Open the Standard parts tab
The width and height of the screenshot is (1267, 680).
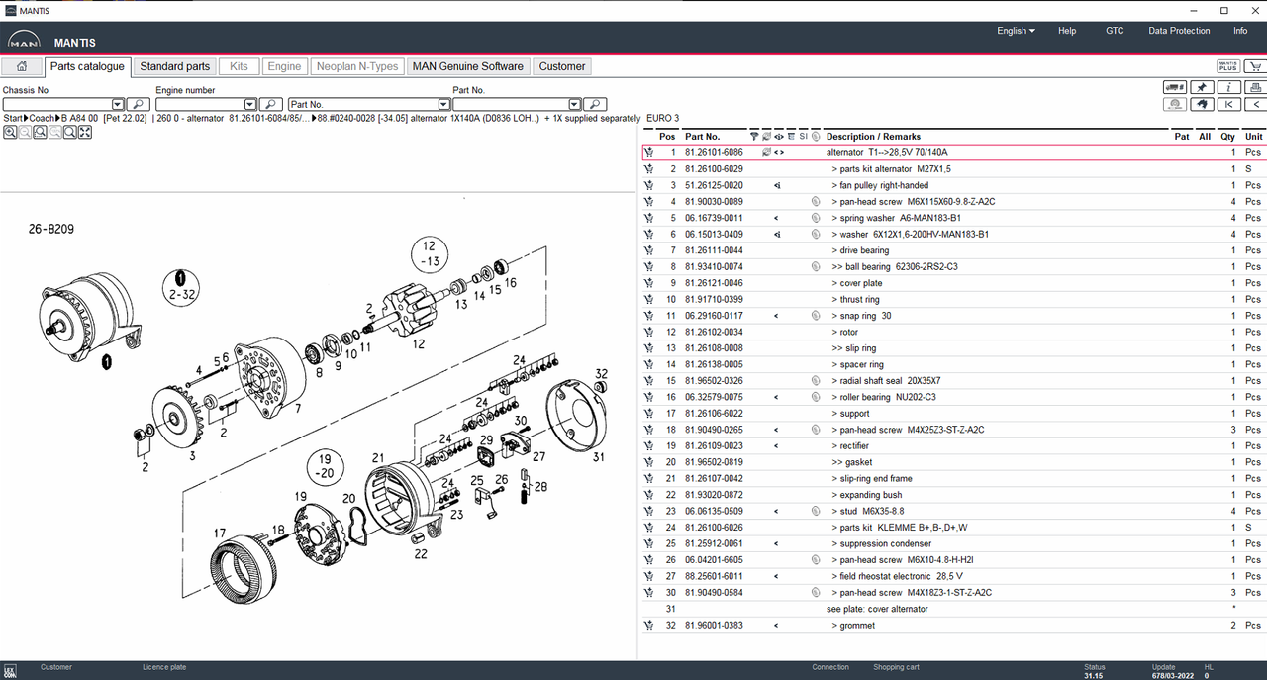175,66
